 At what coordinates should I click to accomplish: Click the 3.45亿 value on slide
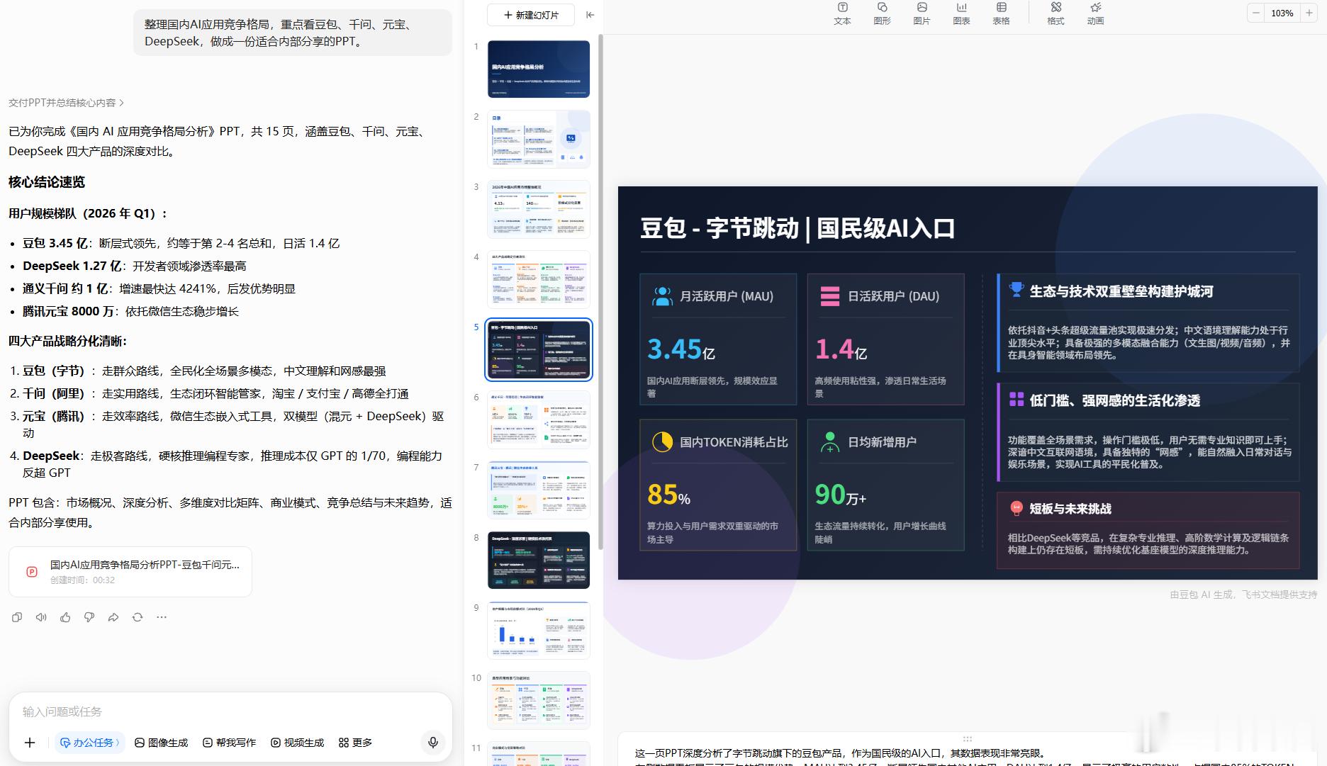681,349
